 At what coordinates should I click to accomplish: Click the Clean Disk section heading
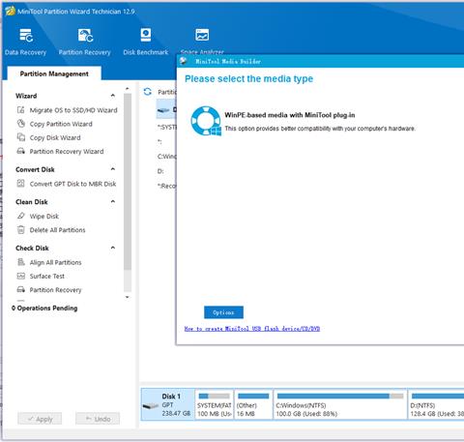(32, 202)
